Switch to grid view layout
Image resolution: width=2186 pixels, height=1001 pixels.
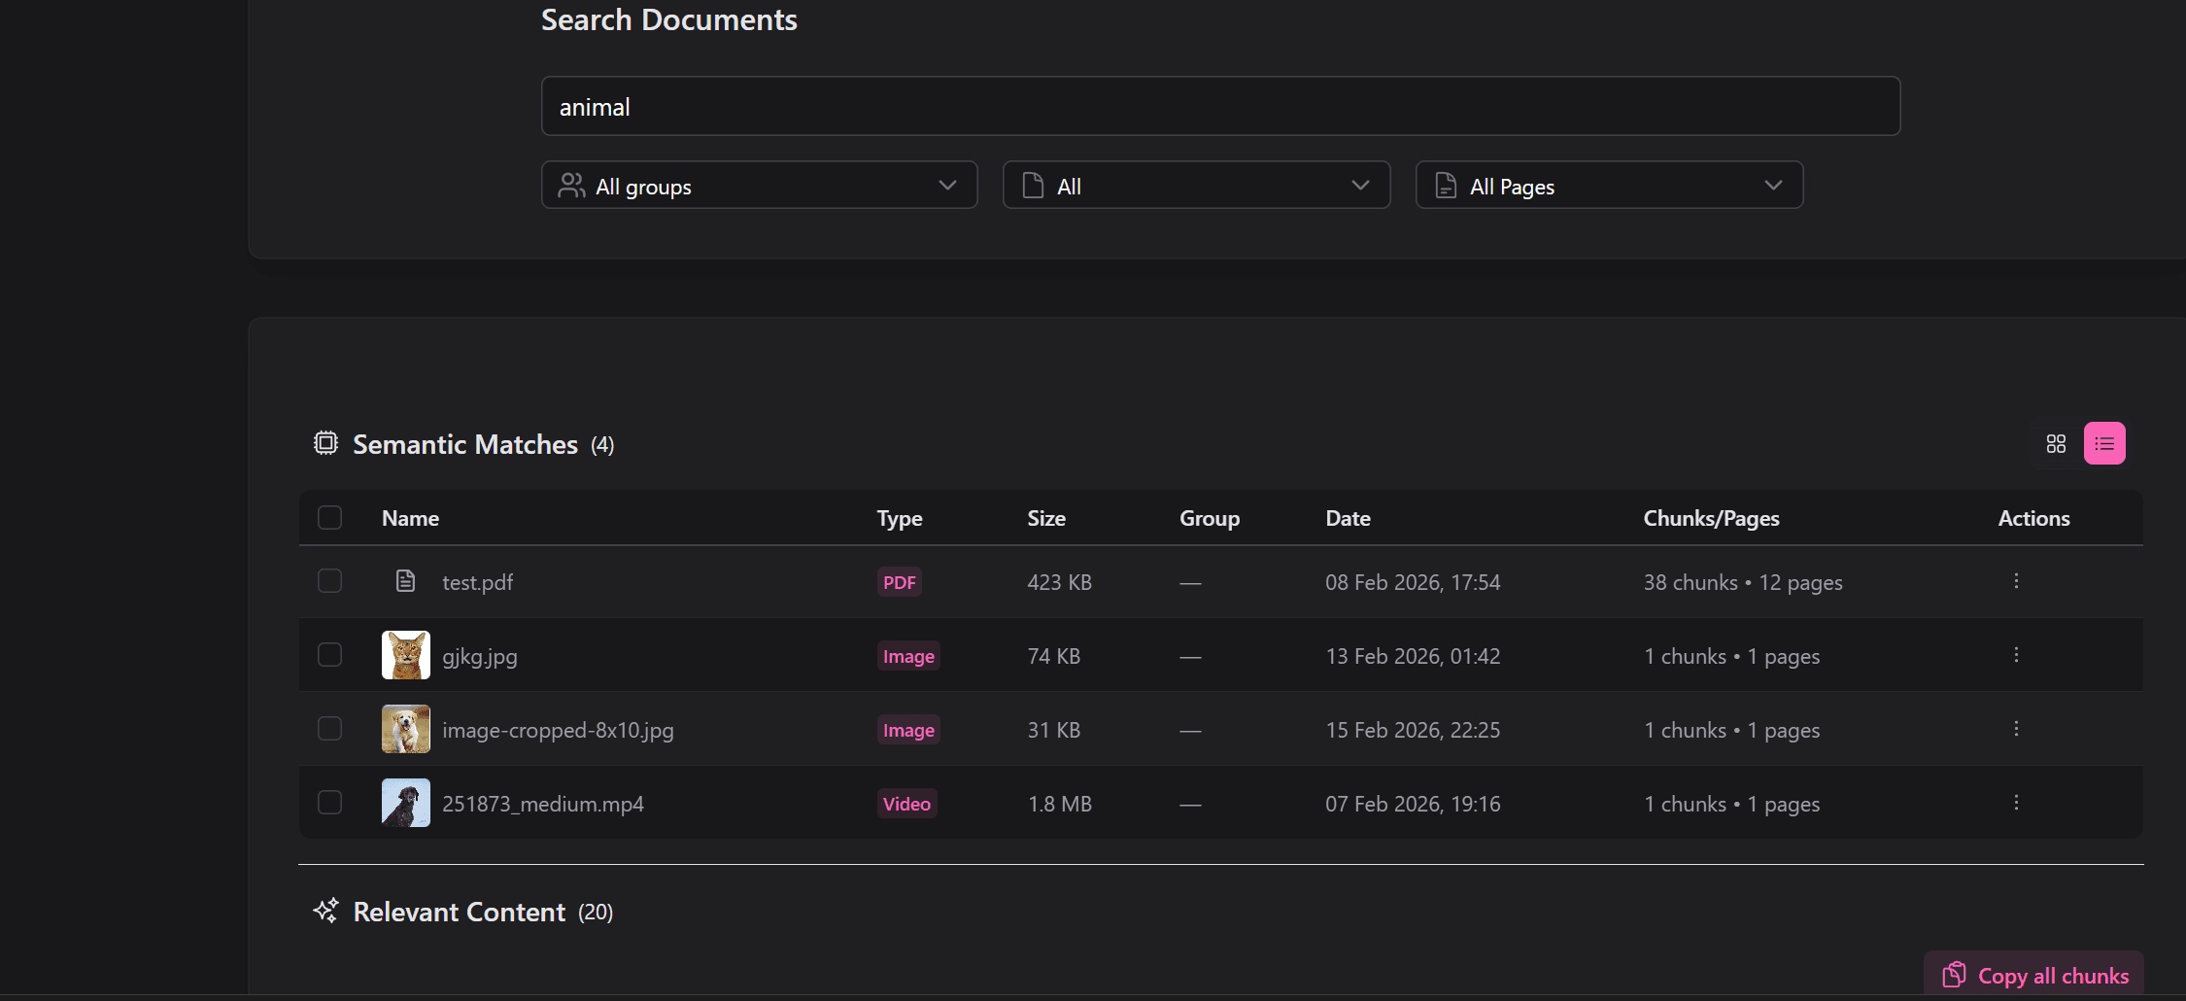pyautogui.click(x=2055, y=443)
